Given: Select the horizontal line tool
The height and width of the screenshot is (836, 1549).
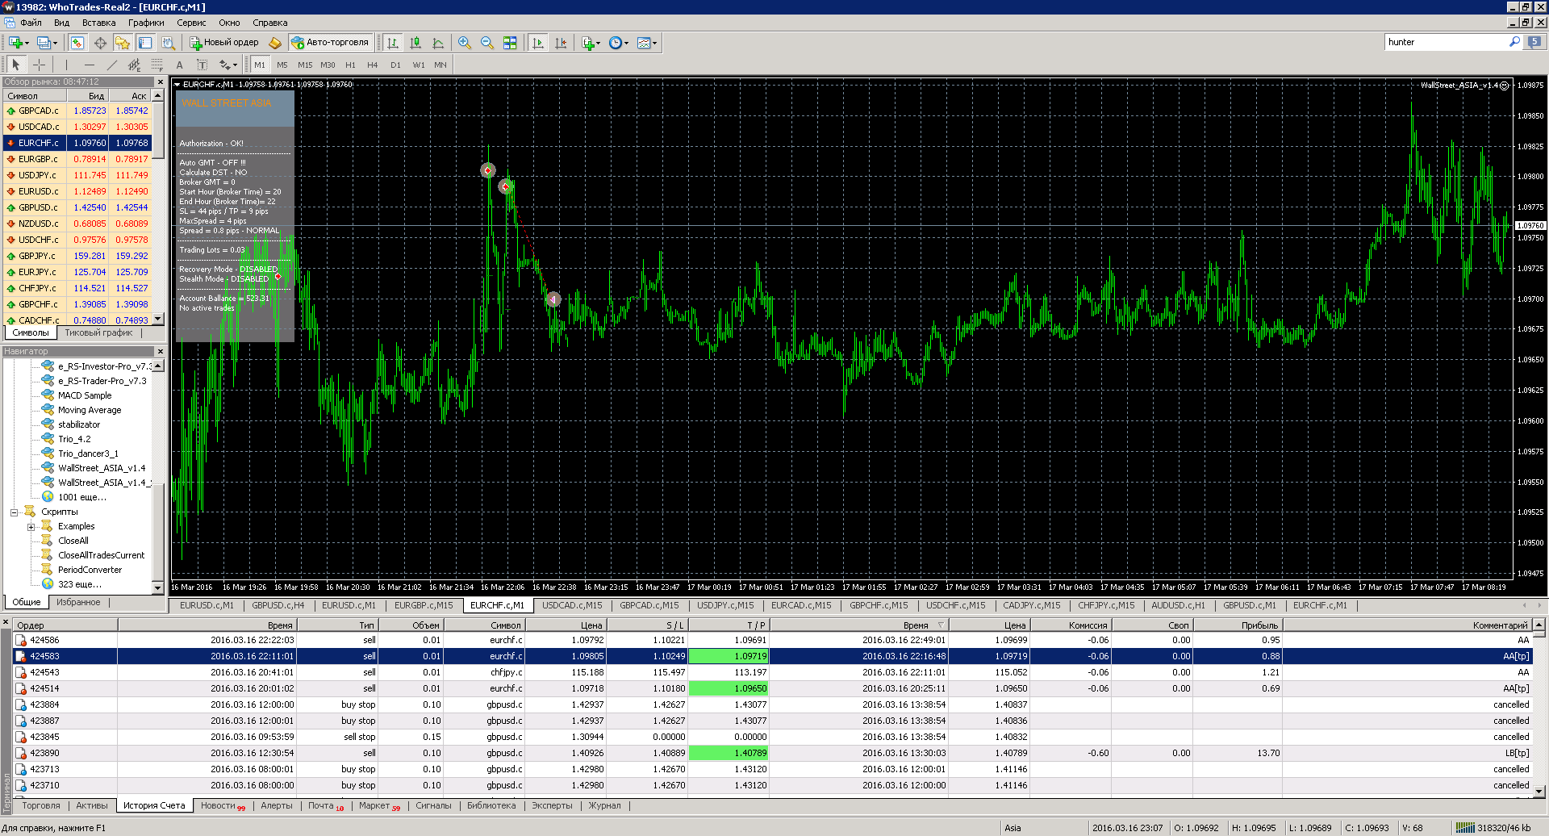Looking at the screenshot, I should tap(89, 65).
